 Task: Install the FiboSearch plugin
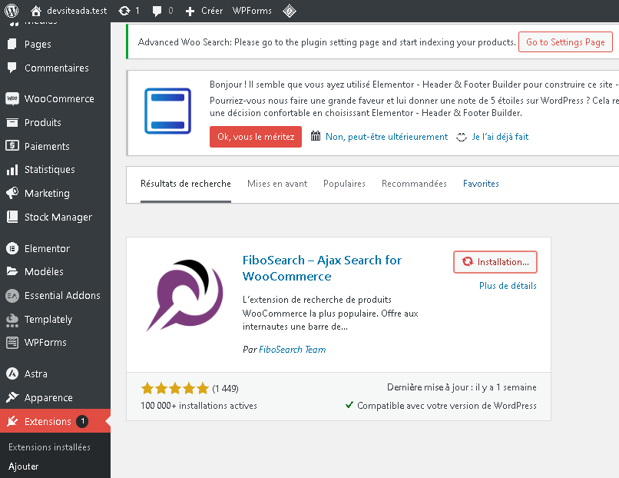coord(495,262)
